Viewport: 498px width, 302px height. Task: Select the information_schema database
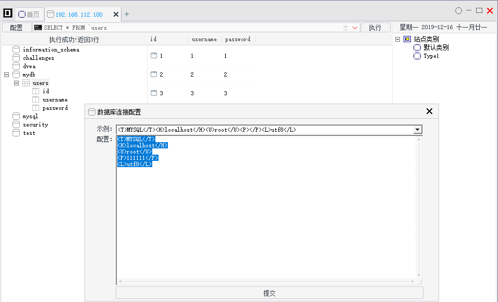51,49
